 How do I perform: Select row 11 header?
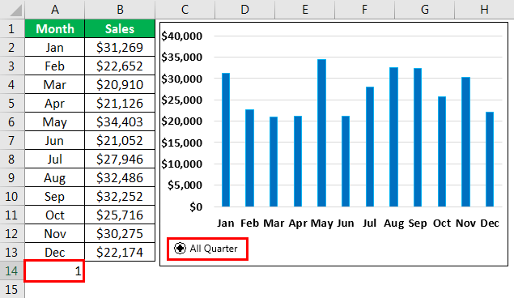point(12,215)
